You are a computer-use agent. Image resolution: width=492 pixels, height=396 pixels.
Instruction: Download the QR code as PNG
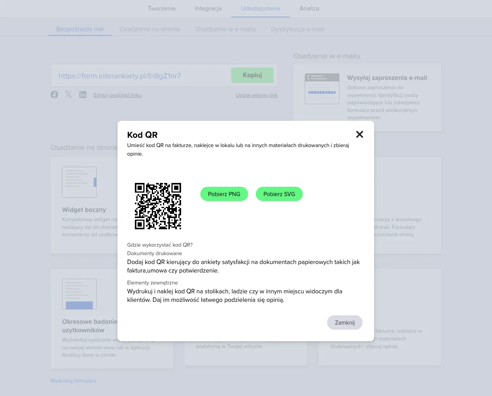coord(224,194)
